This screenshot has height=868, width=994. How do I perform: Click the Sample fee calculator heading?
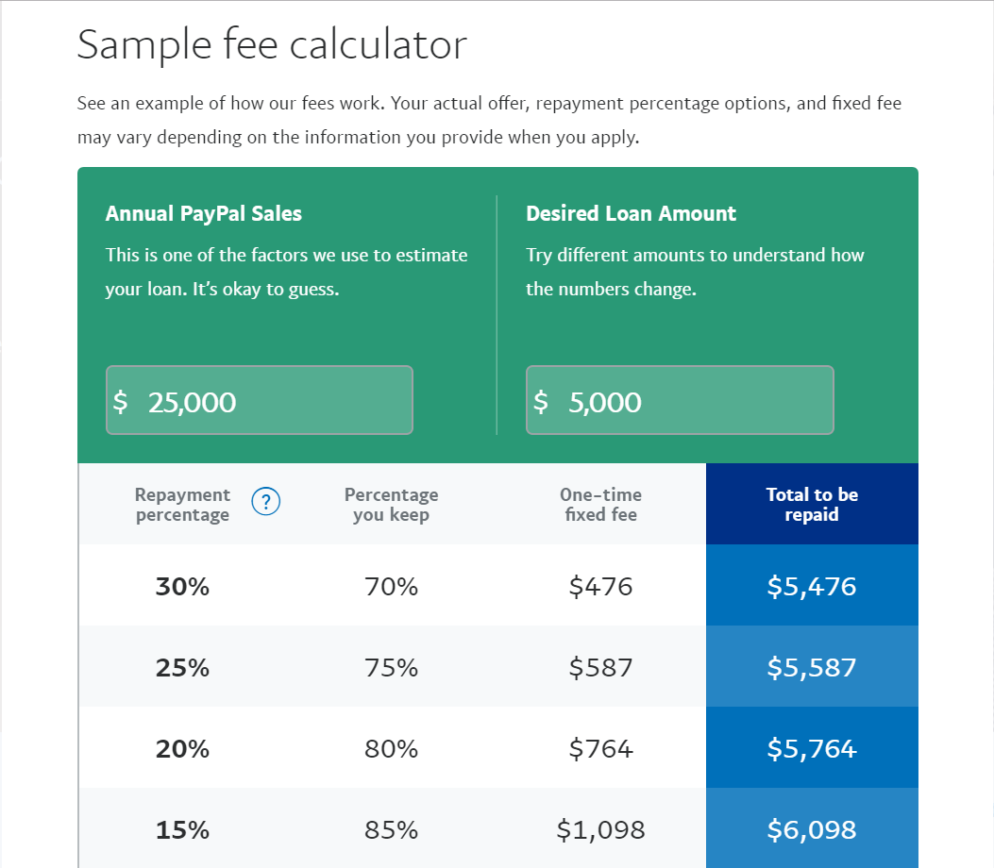pos(272,45)
